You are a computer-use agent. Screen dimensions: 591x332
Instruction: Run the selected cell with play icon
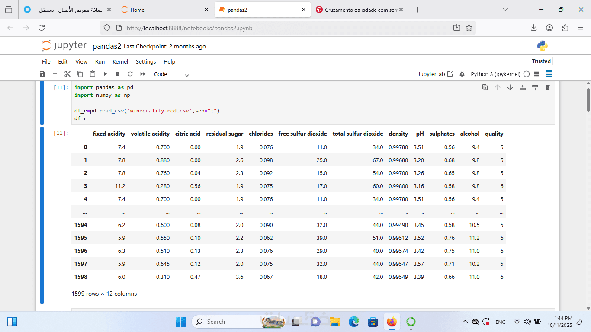(105, 74)
